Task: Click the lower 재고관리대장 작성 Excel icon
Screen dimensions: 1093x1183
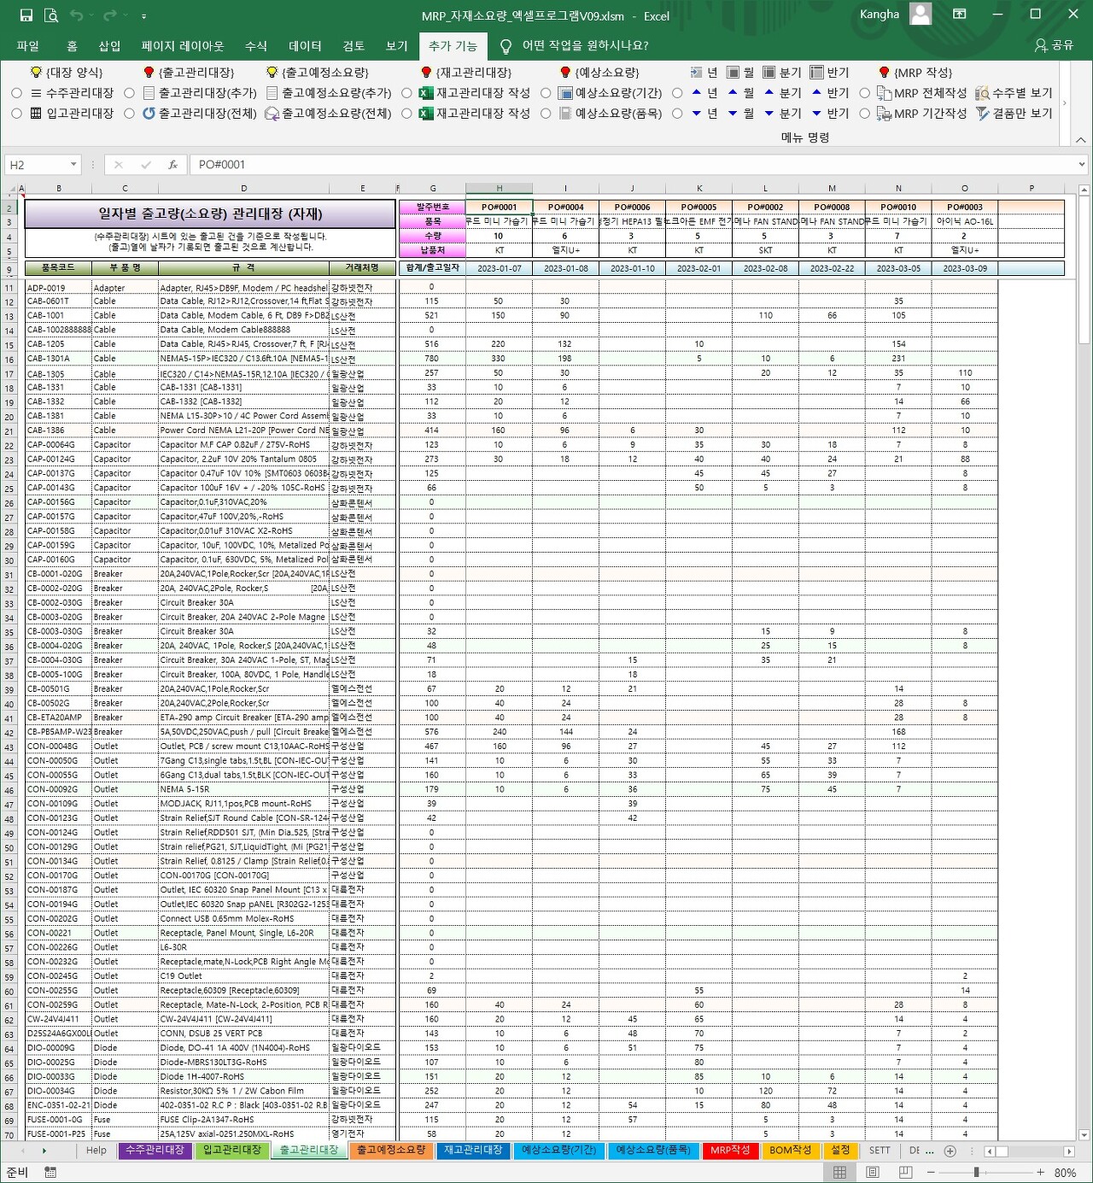Action: 426,113
